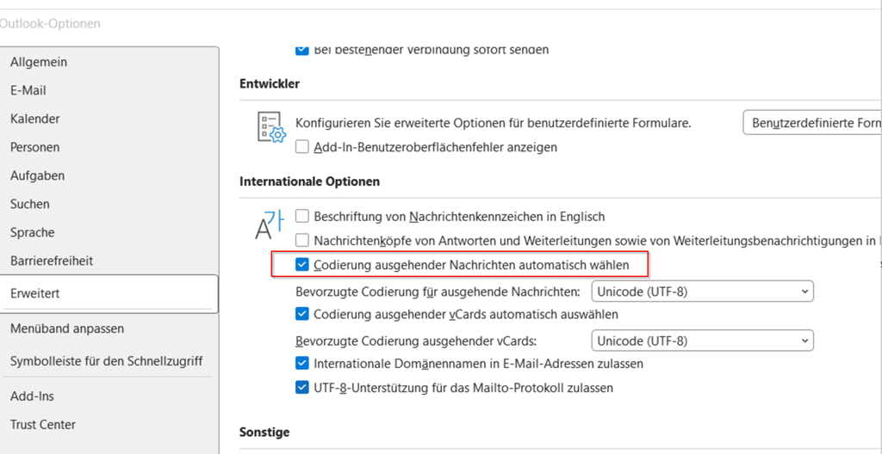Viewport: 882px width, 454px height.
Task: Switch to E-Mail options
Action: pos(28,90)
